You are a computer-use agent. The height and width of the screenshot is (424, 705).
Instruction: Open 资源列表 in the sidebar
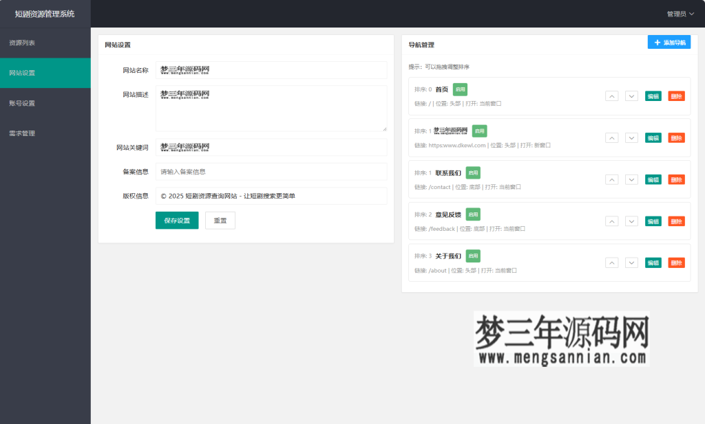[x=45, y=43]
